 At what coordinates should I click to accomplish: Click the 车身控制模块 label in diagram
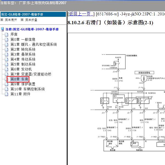(x=132, y=56)
